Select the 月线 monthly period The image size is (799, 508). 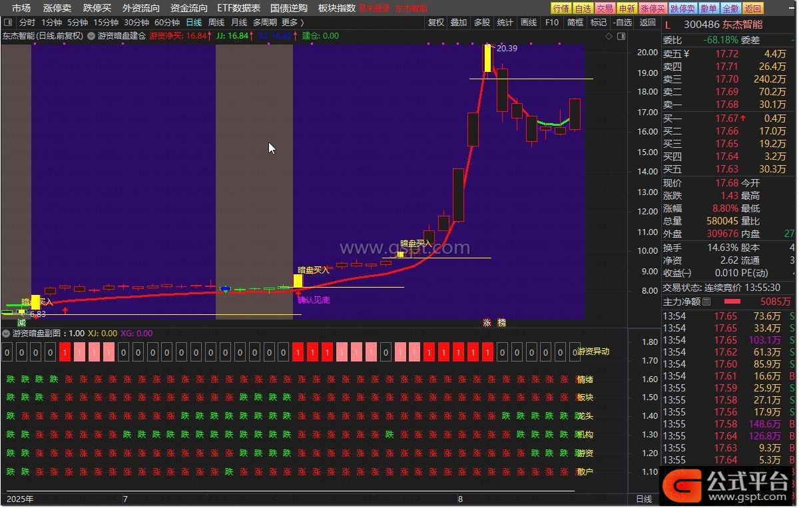[239, 22]
